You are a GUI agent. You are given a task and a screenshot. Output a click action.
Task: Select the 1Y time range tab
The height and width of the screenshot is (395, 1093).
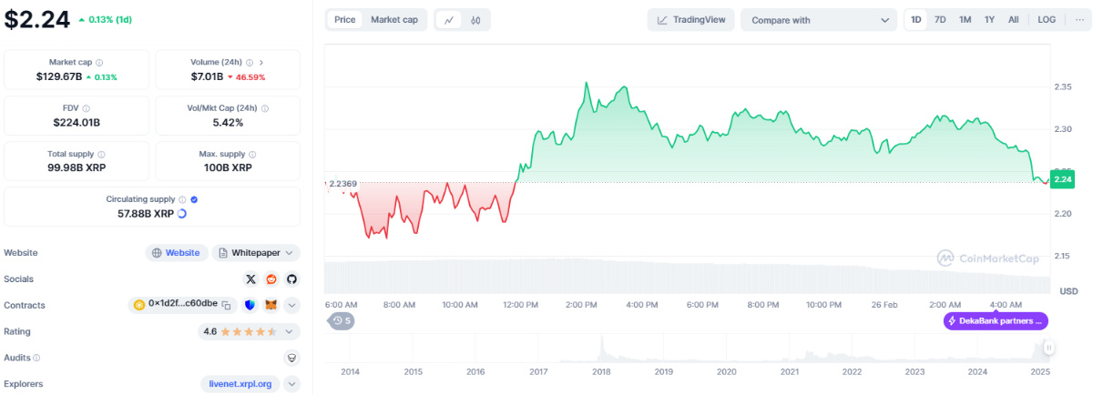pyautogui.click(x=989, y=19)
